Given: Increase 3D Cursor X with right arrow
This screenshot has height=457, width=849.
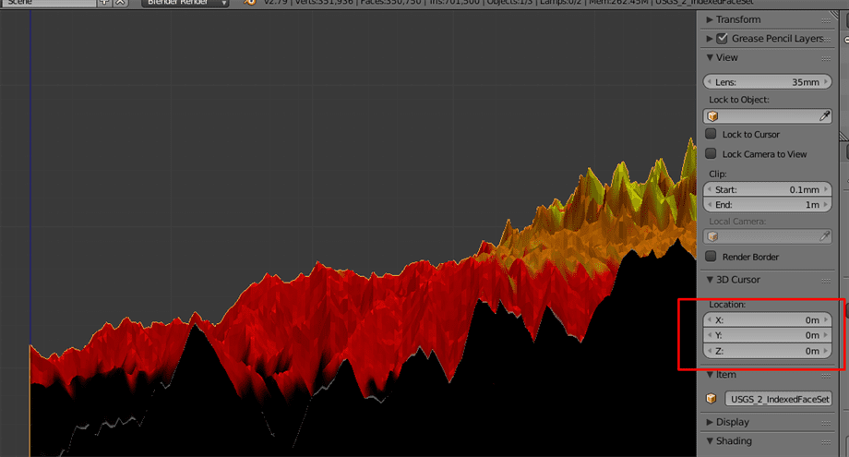Looking at the screenshot, I should coord(826,320).
